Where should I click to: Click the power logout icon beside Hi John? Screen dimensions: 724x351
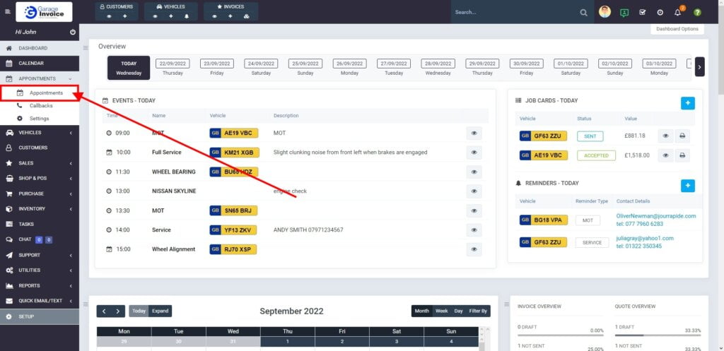click(73, 32)
